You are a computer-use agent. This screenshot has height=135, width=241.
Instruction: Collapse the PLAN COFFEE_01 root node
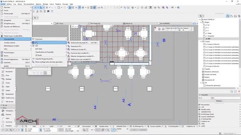[x=200, y=19]
